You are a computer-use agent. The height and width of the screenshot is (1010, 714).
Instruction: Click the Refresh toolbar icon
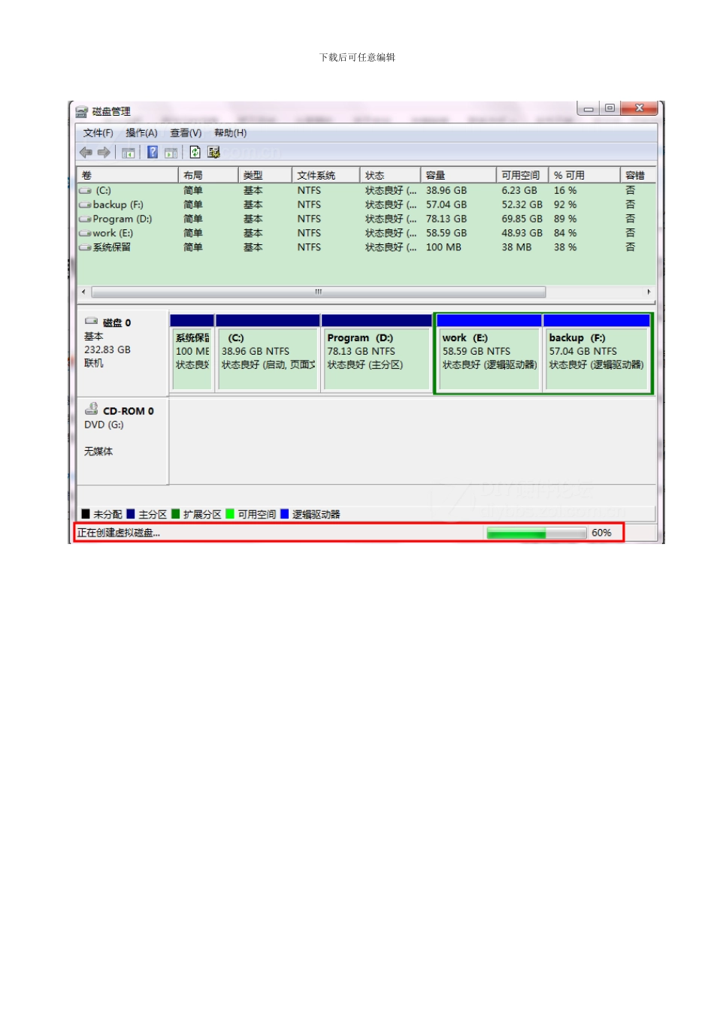[x=195, y=153]
